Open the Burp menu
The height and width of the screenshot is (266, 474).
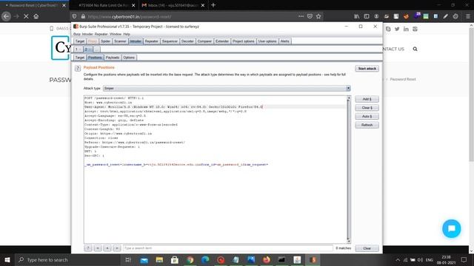(77, 34)
